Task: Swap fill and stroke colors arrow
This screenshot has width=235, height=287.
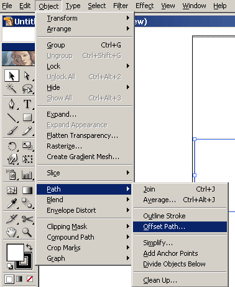Action: [x=29, y=247]
